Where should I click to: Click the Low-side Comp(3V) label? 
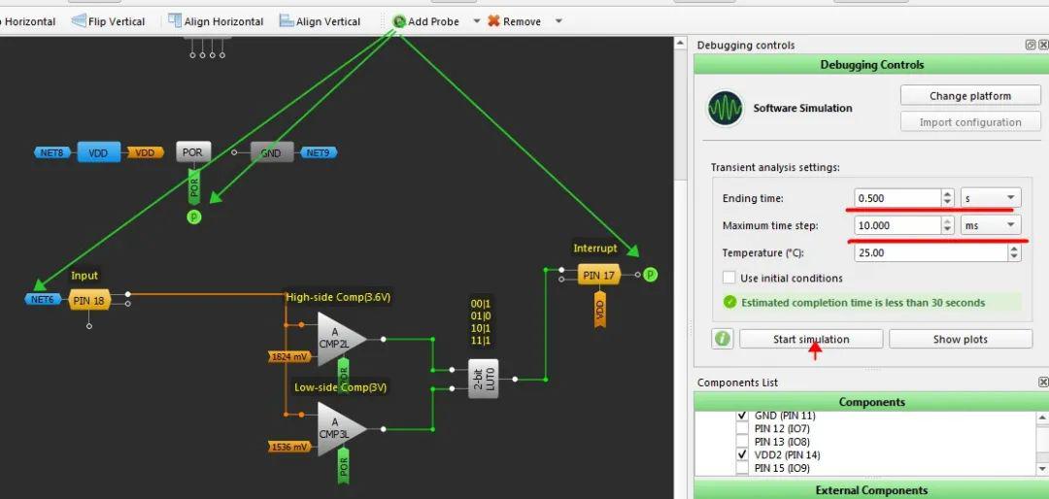pyautogui.click(x=341, y=387)
